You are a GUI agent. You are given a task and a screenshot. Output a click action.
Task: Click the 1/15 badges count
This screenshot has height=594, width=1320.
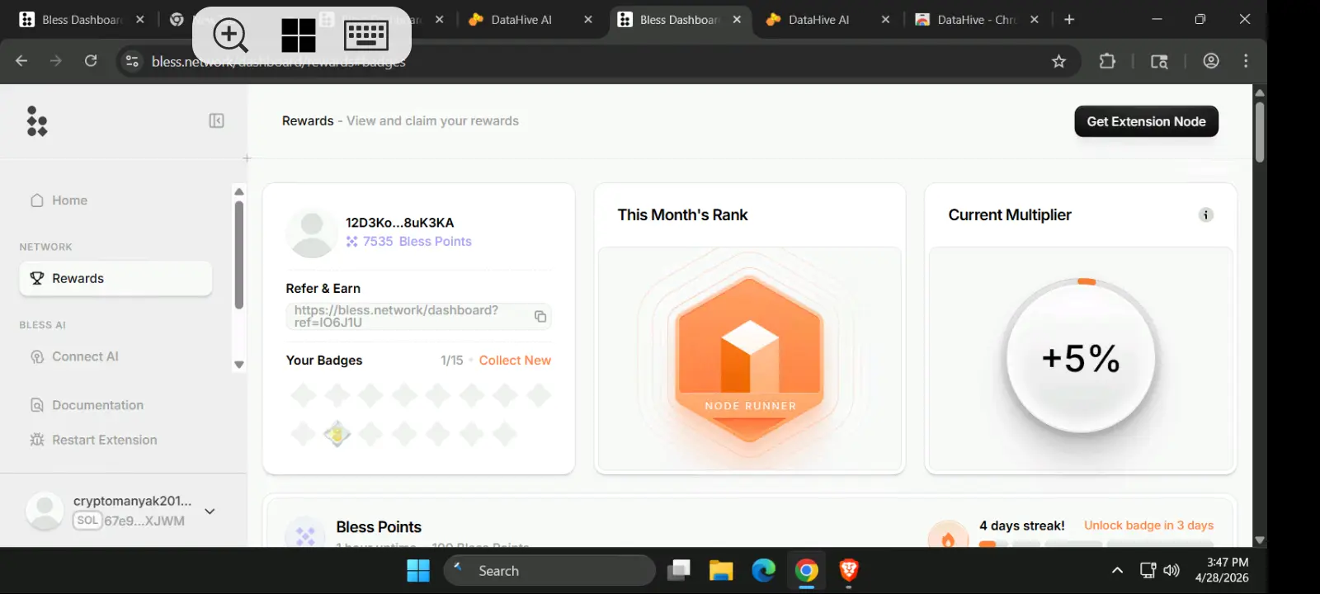click(452, 361)
